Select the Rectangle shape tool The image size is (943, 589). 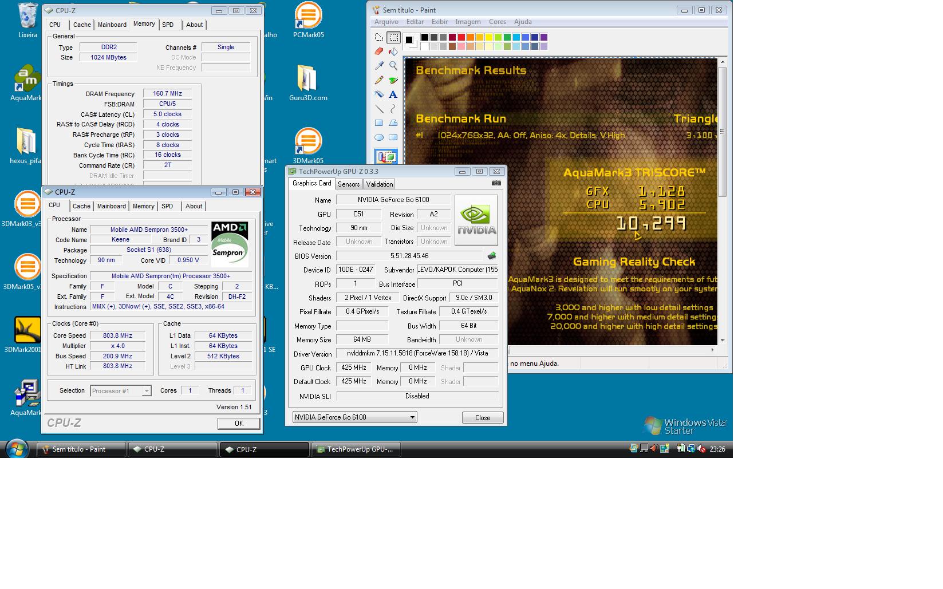click(x=379, y=123)
